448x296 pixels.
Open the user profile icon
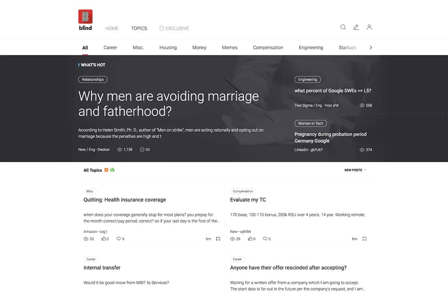point(369,27)
